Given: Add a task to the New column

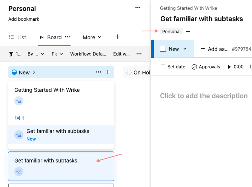Looking at the screenshot, I should pyautogui.click(x=108, y=72).
